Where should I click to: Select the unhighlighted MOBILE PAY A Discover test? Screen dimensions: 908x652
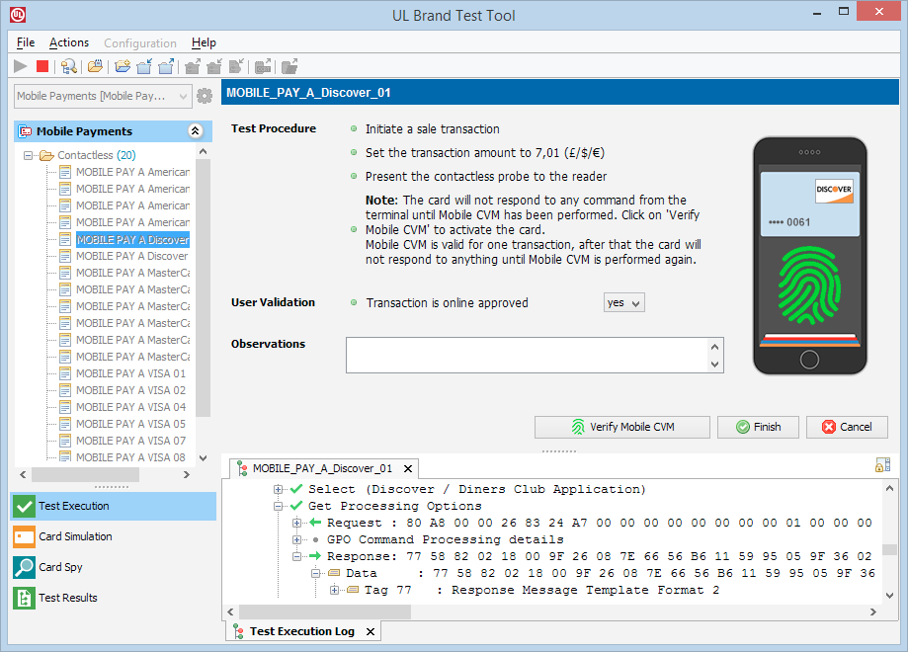pos(132,256)
